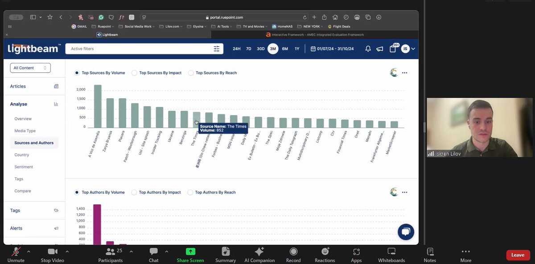
Task: Select the 7D time range
Action: pos(249,49)
